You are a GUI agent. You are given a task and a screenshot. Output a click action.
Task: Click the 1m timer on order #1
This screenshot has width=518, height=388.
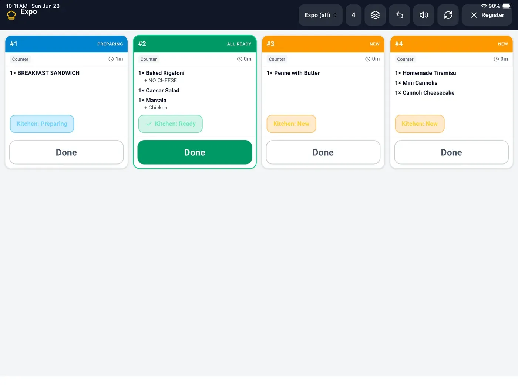pyautogui.click(x=116, y=59)
